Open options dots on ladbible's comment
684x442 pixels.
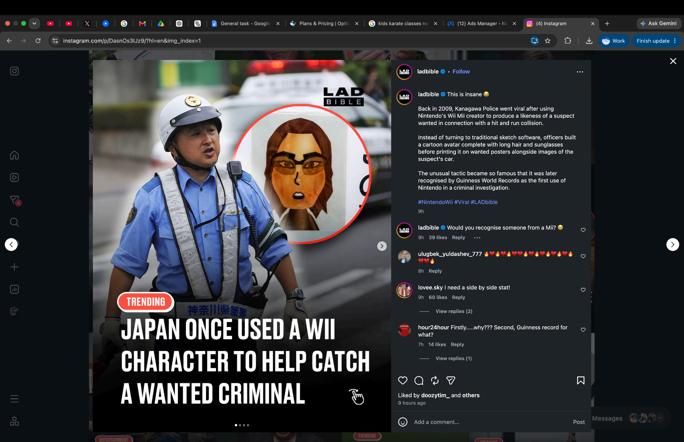[477, 238]
